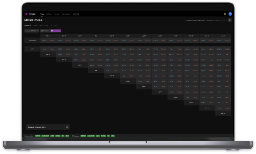Go to the Options tab
256x154 pixels.
click(x=49, y=14)
